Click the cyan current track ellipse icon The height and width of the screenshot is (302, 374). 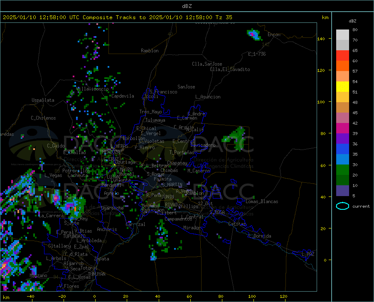[342, 206]
